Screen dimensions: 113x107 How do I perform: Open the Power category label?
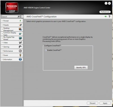(6, 55)
